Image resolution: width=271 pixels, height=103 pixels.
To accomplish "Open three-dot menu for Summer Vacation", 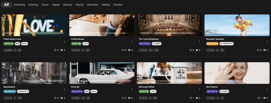I will point(267,41).
